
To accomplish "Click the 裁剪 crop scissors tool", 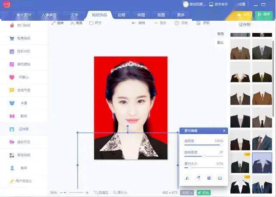I will click(76, 23).
